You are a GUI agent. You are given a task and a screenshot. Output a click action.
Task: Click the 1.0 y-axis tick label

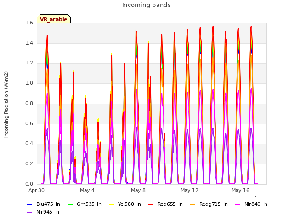pos(29,83)
